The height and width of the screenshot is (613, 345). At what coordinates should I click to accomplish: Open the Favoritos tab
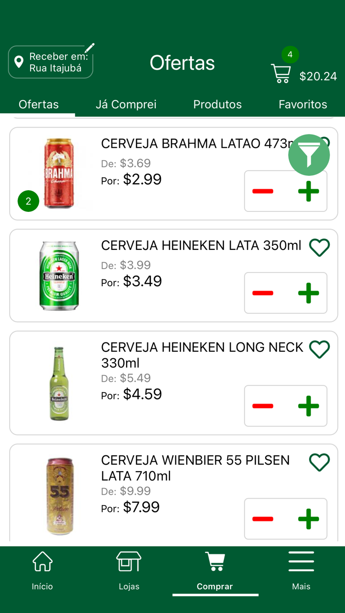(303, 104)
